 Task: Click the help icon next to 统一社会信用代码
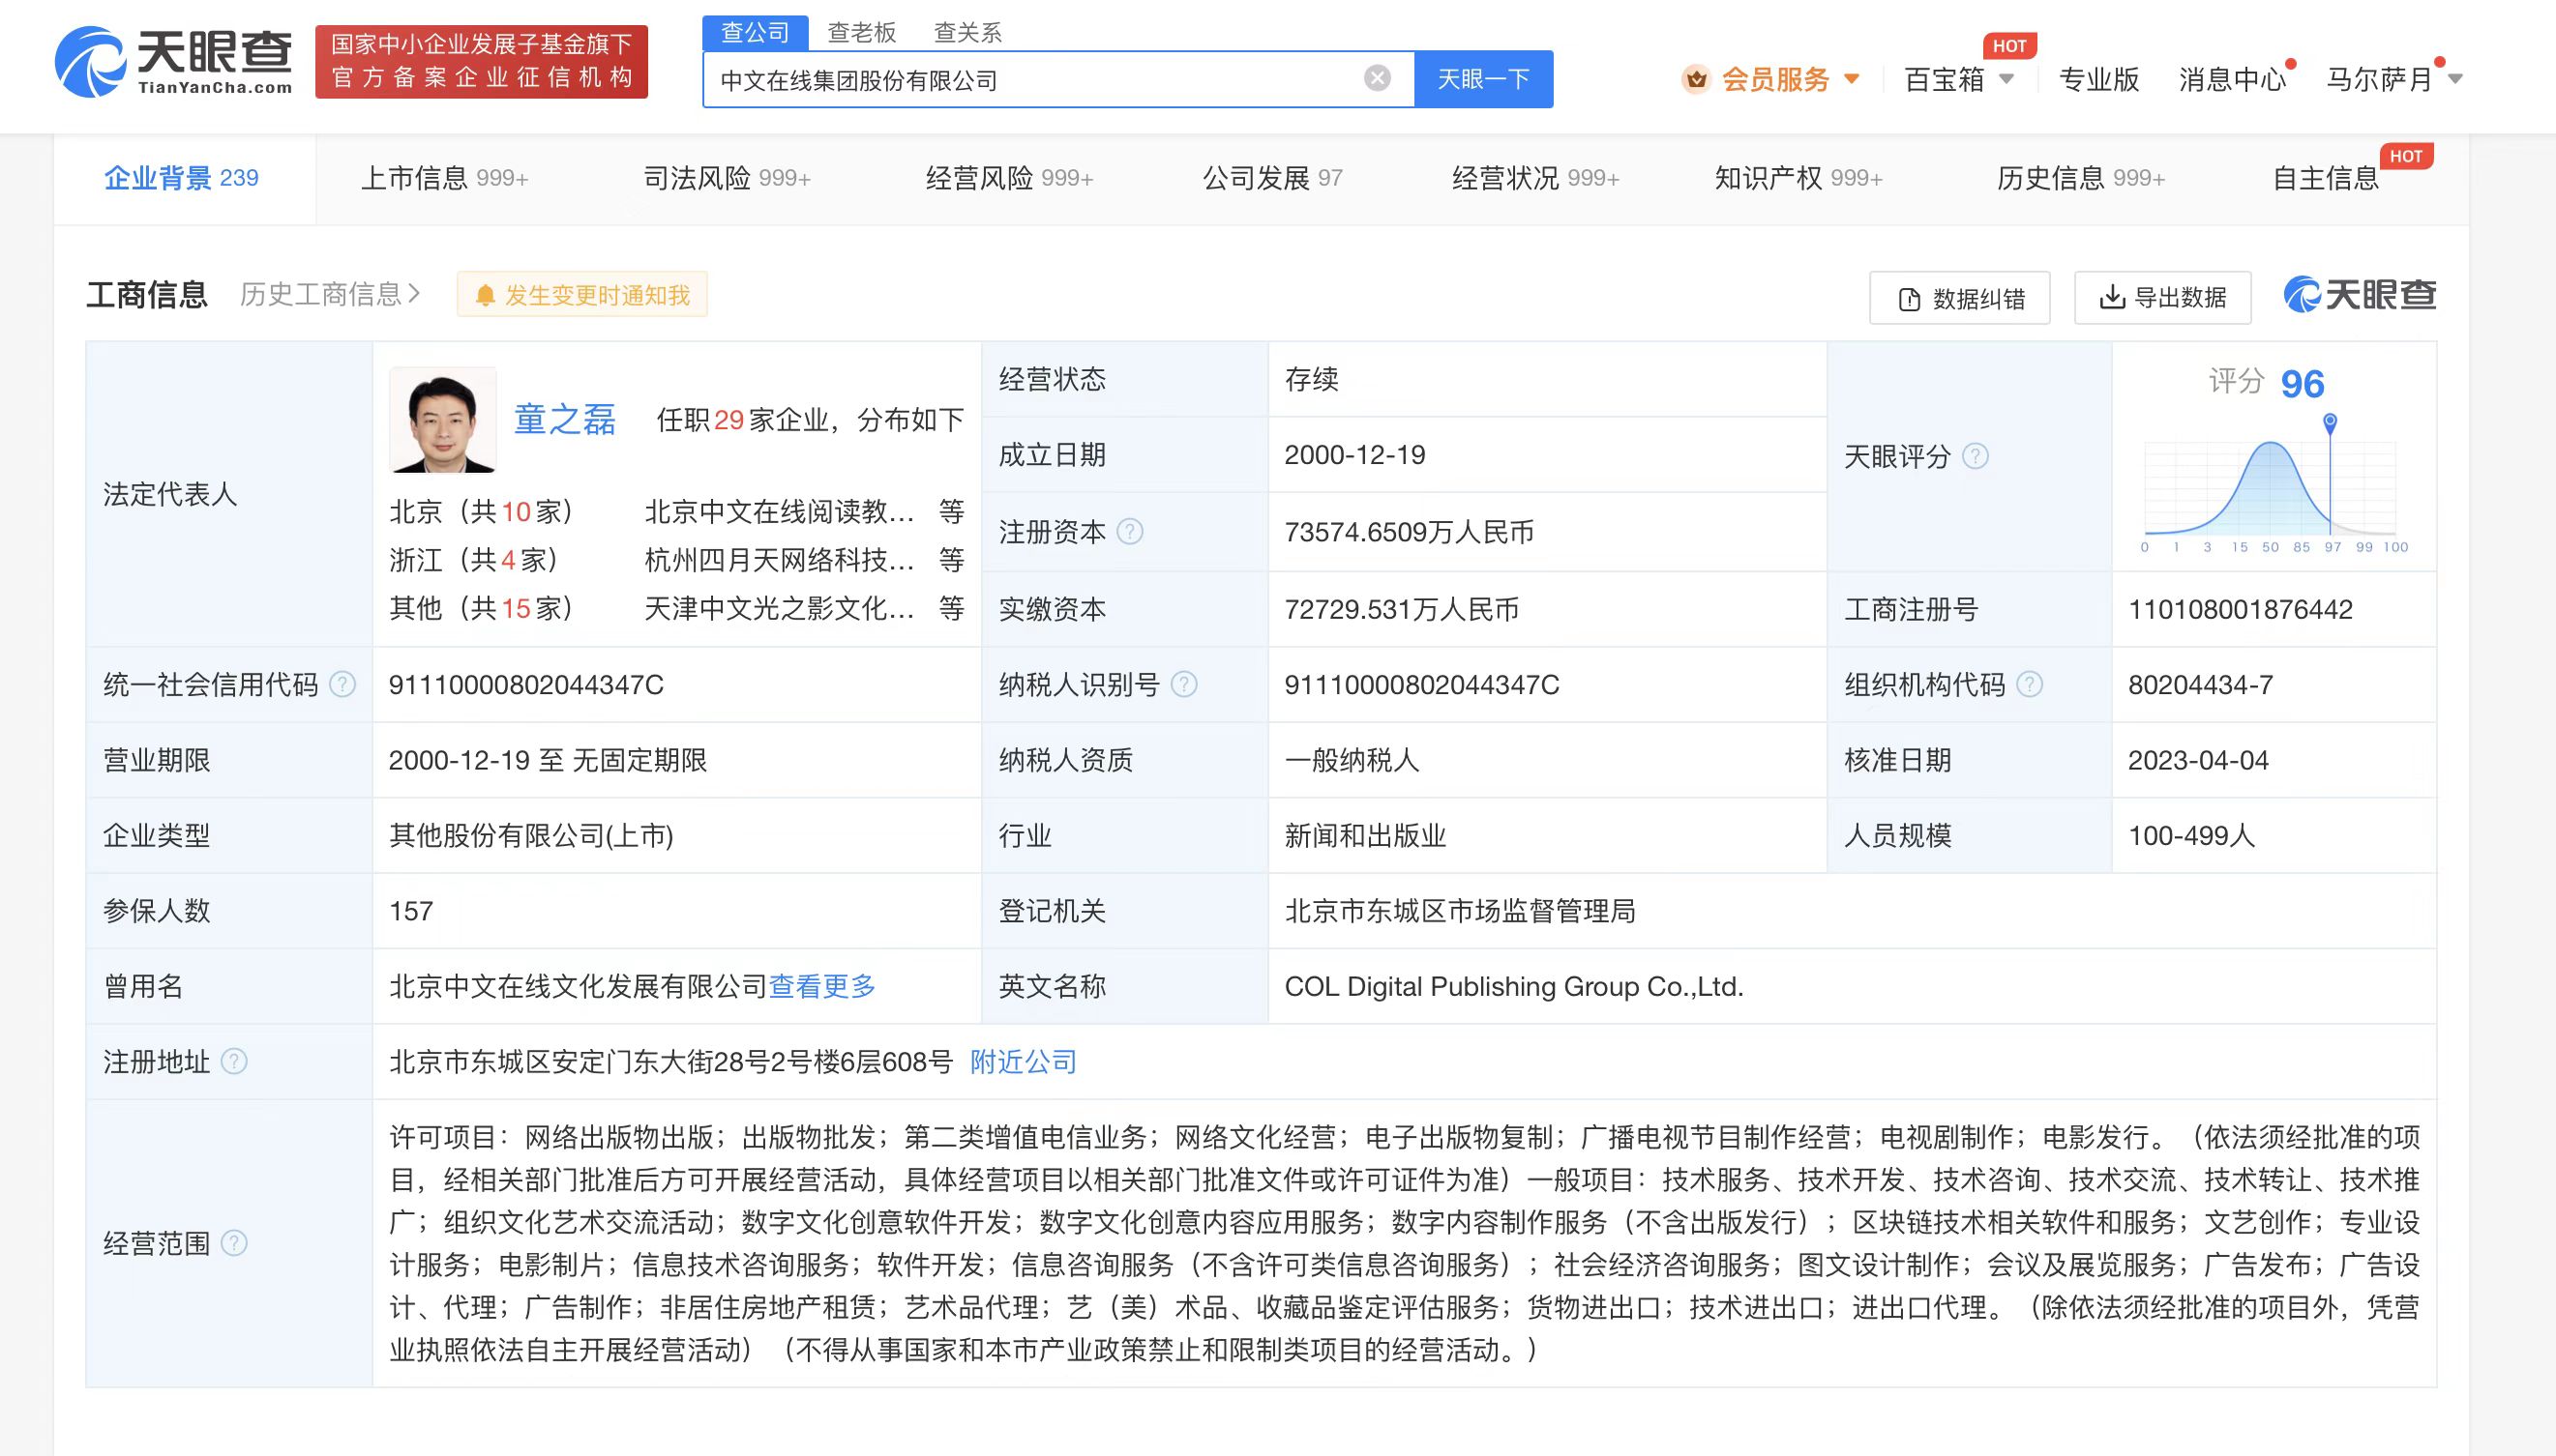point(342,684)
